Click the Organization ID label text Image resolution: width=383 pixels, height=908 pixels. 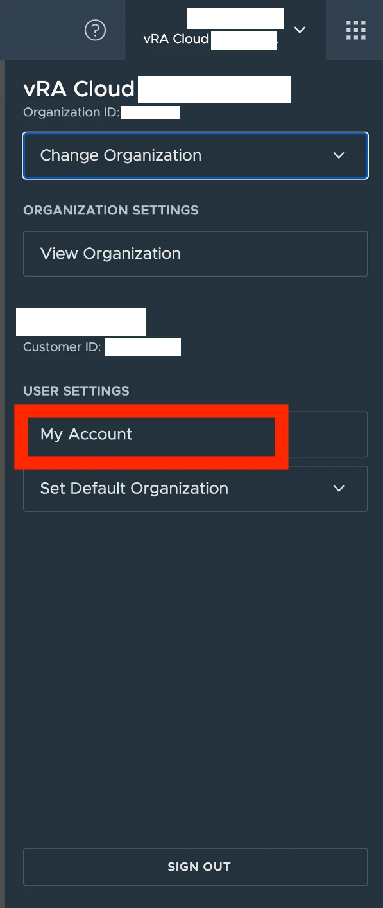(x=71, y=112)
